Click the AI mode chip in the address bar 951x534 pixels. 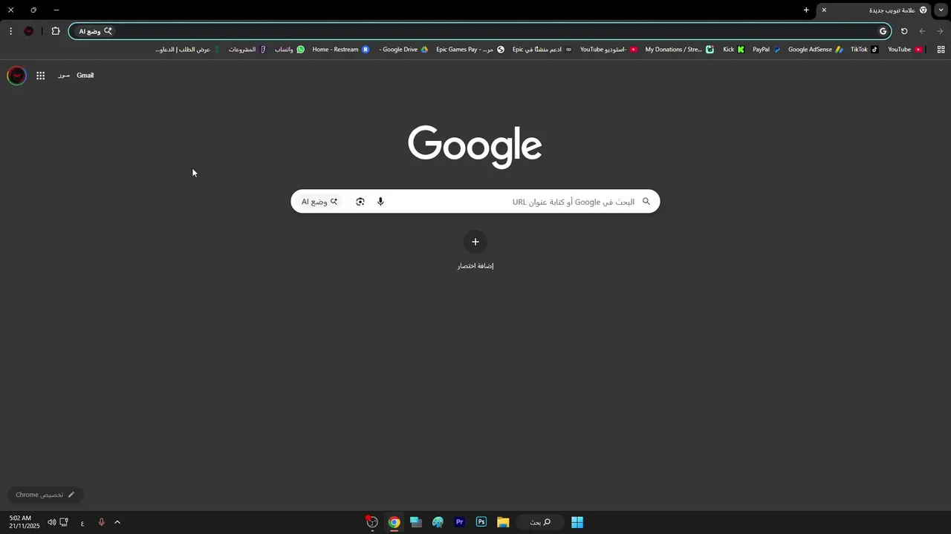[96, 31]
